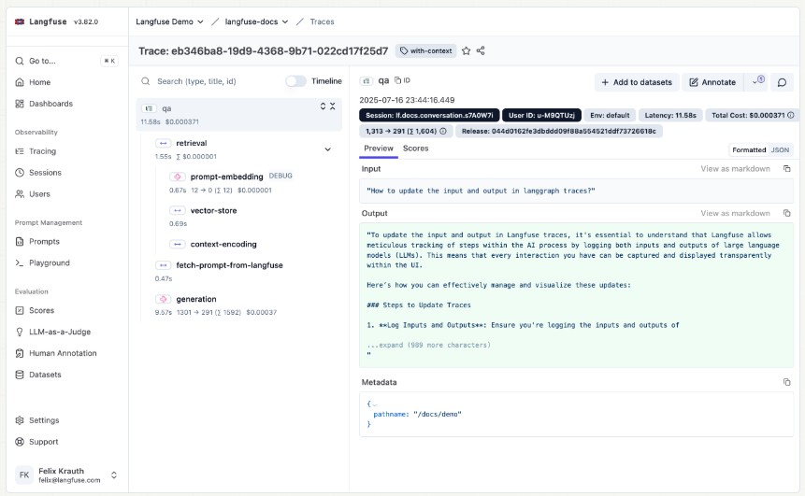Open Felix Krauth account menu

tap(66, 475)
